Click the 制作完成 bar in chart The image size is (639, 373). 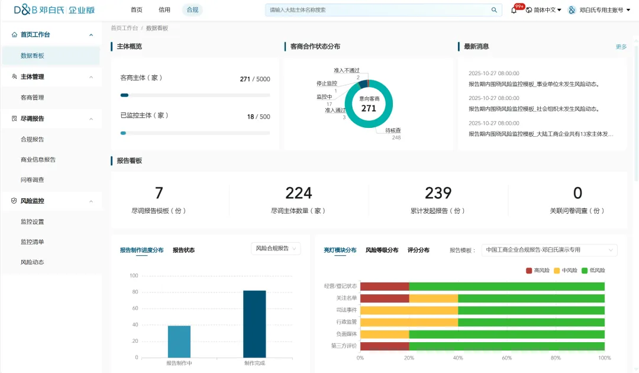pyautogui.click(x=254, y=324)
